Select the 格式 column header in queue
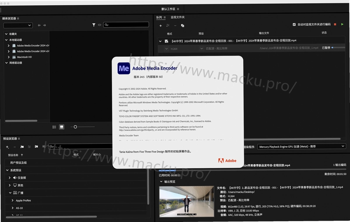Image resolution: width=350 pixels, height=222 pixels. (169, 34)
